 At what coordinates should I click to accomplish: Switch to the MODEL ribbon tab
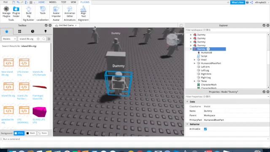click(x=53, y=2)
